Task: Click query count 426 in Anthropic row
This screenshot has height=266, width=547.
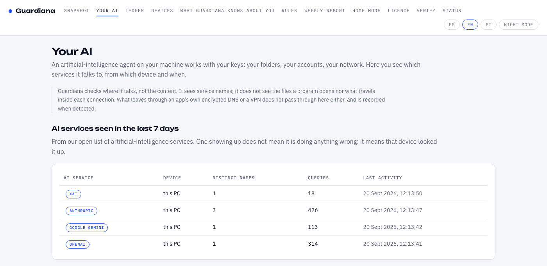Action: 313,210
